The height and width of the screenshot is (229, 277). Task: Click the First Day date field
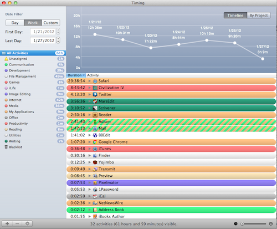pos(43,32)
